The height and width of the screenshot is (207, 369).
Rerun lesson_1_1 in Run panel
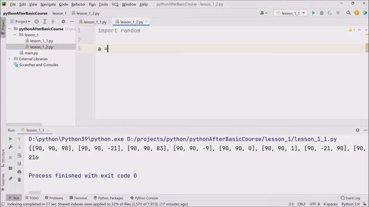pyautogui.click(x=10, y=139)
